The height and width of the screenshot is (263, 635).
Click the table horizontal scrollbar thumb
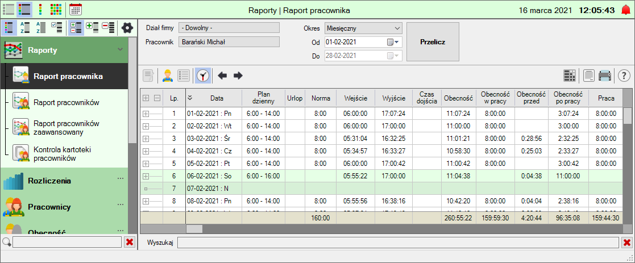[x=194, y=229]
